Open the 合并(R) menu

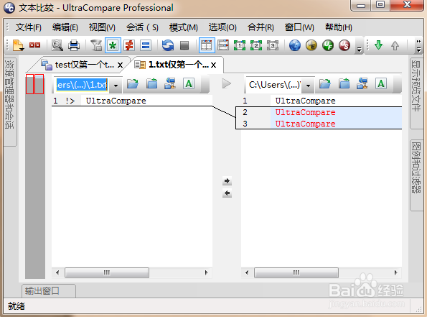[261, 27]
